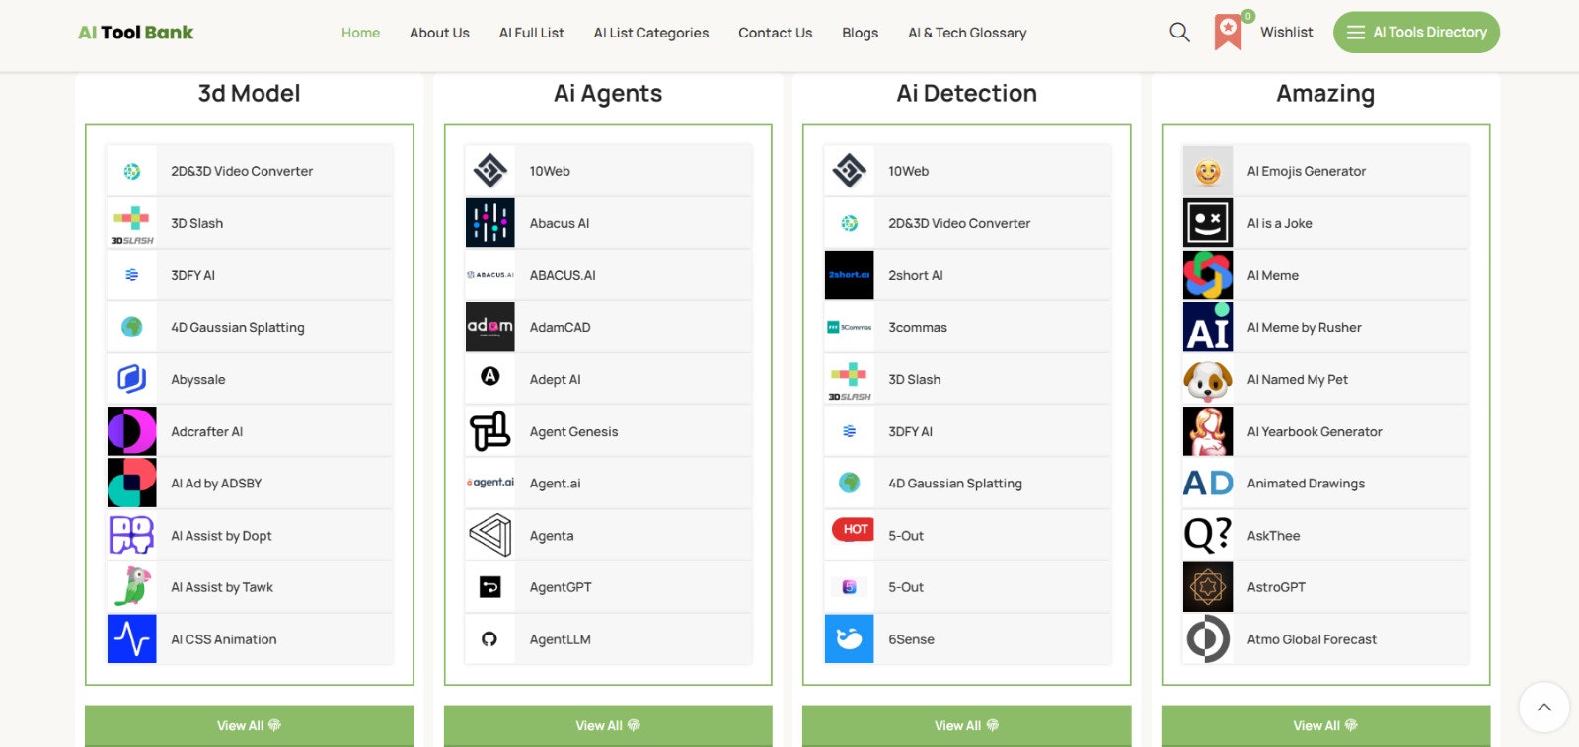View all Ai Detection tools
Viewport: 1579px width, 747px height.
click(966, 725)
